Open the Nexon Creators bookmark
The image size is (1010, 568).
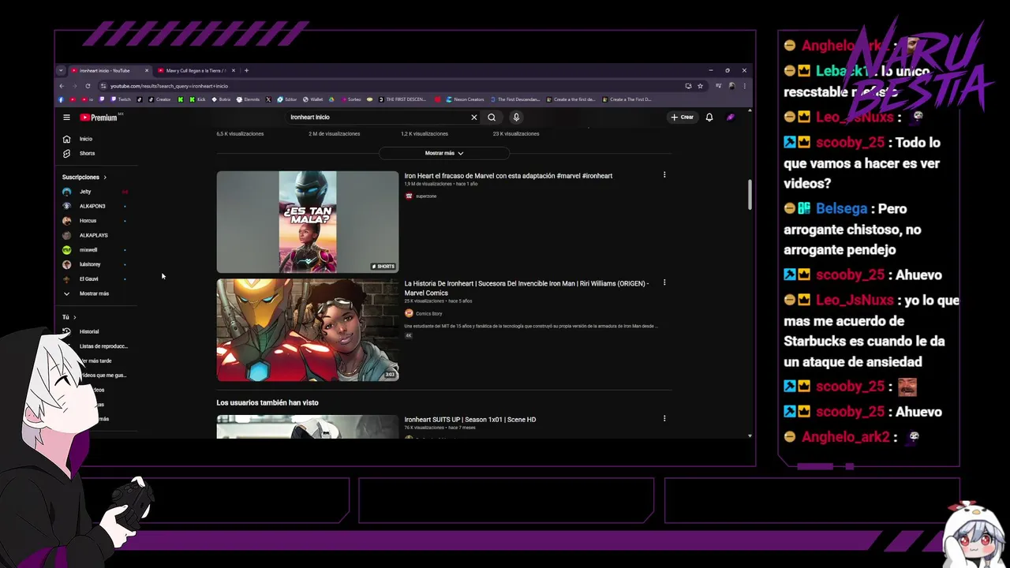pos(465,99)
